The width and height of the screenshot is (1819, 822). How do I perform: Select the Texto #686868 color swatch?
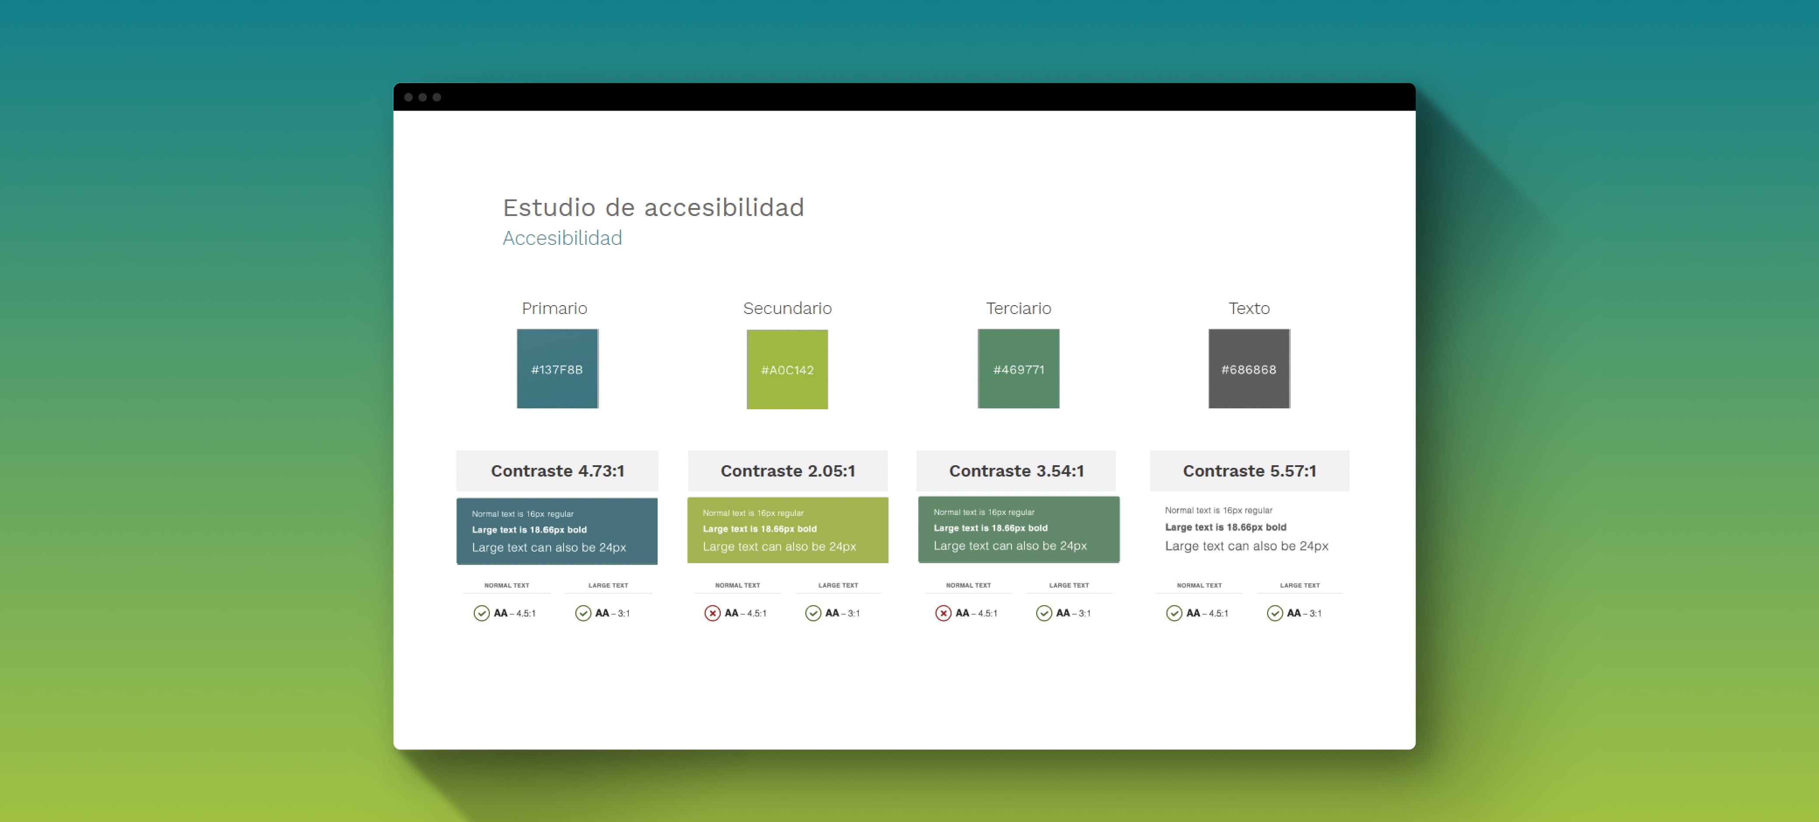(x=1248, y=369)
